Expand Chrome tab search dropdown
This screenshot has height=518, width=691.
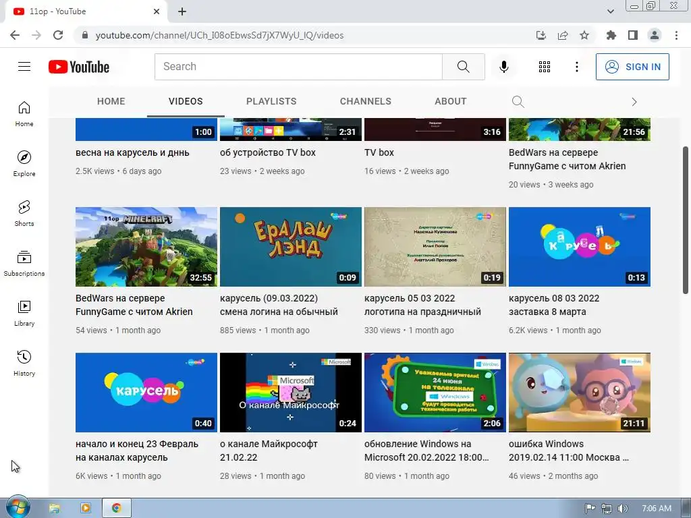coord(610,11)
